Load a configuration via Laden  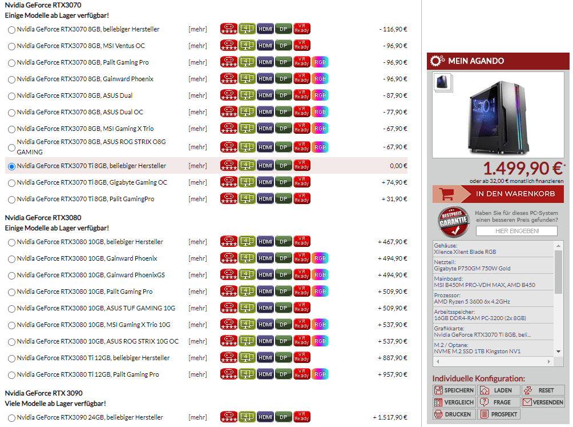(498, 390)
